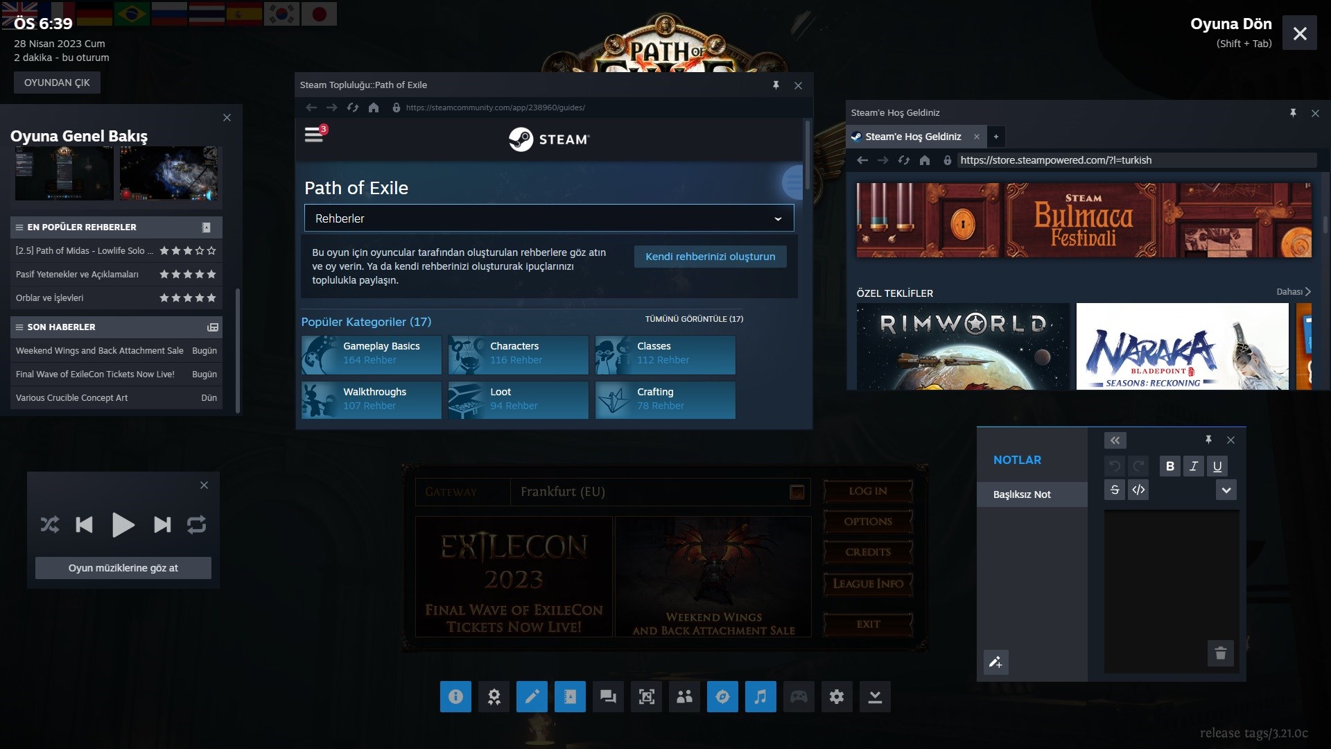1331x749 pixels.
Task: Apply underline formatting in Notes panel
Action: 1217,466
